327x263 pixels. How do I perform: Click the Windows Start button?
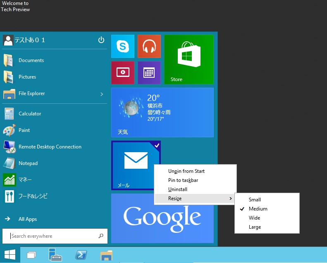point(10,254)
